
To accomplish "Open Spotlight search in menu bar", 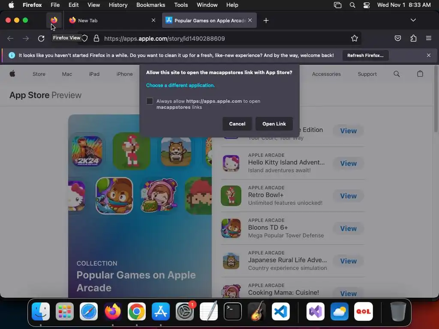I will pyautogui.click(x=352, y=5).
